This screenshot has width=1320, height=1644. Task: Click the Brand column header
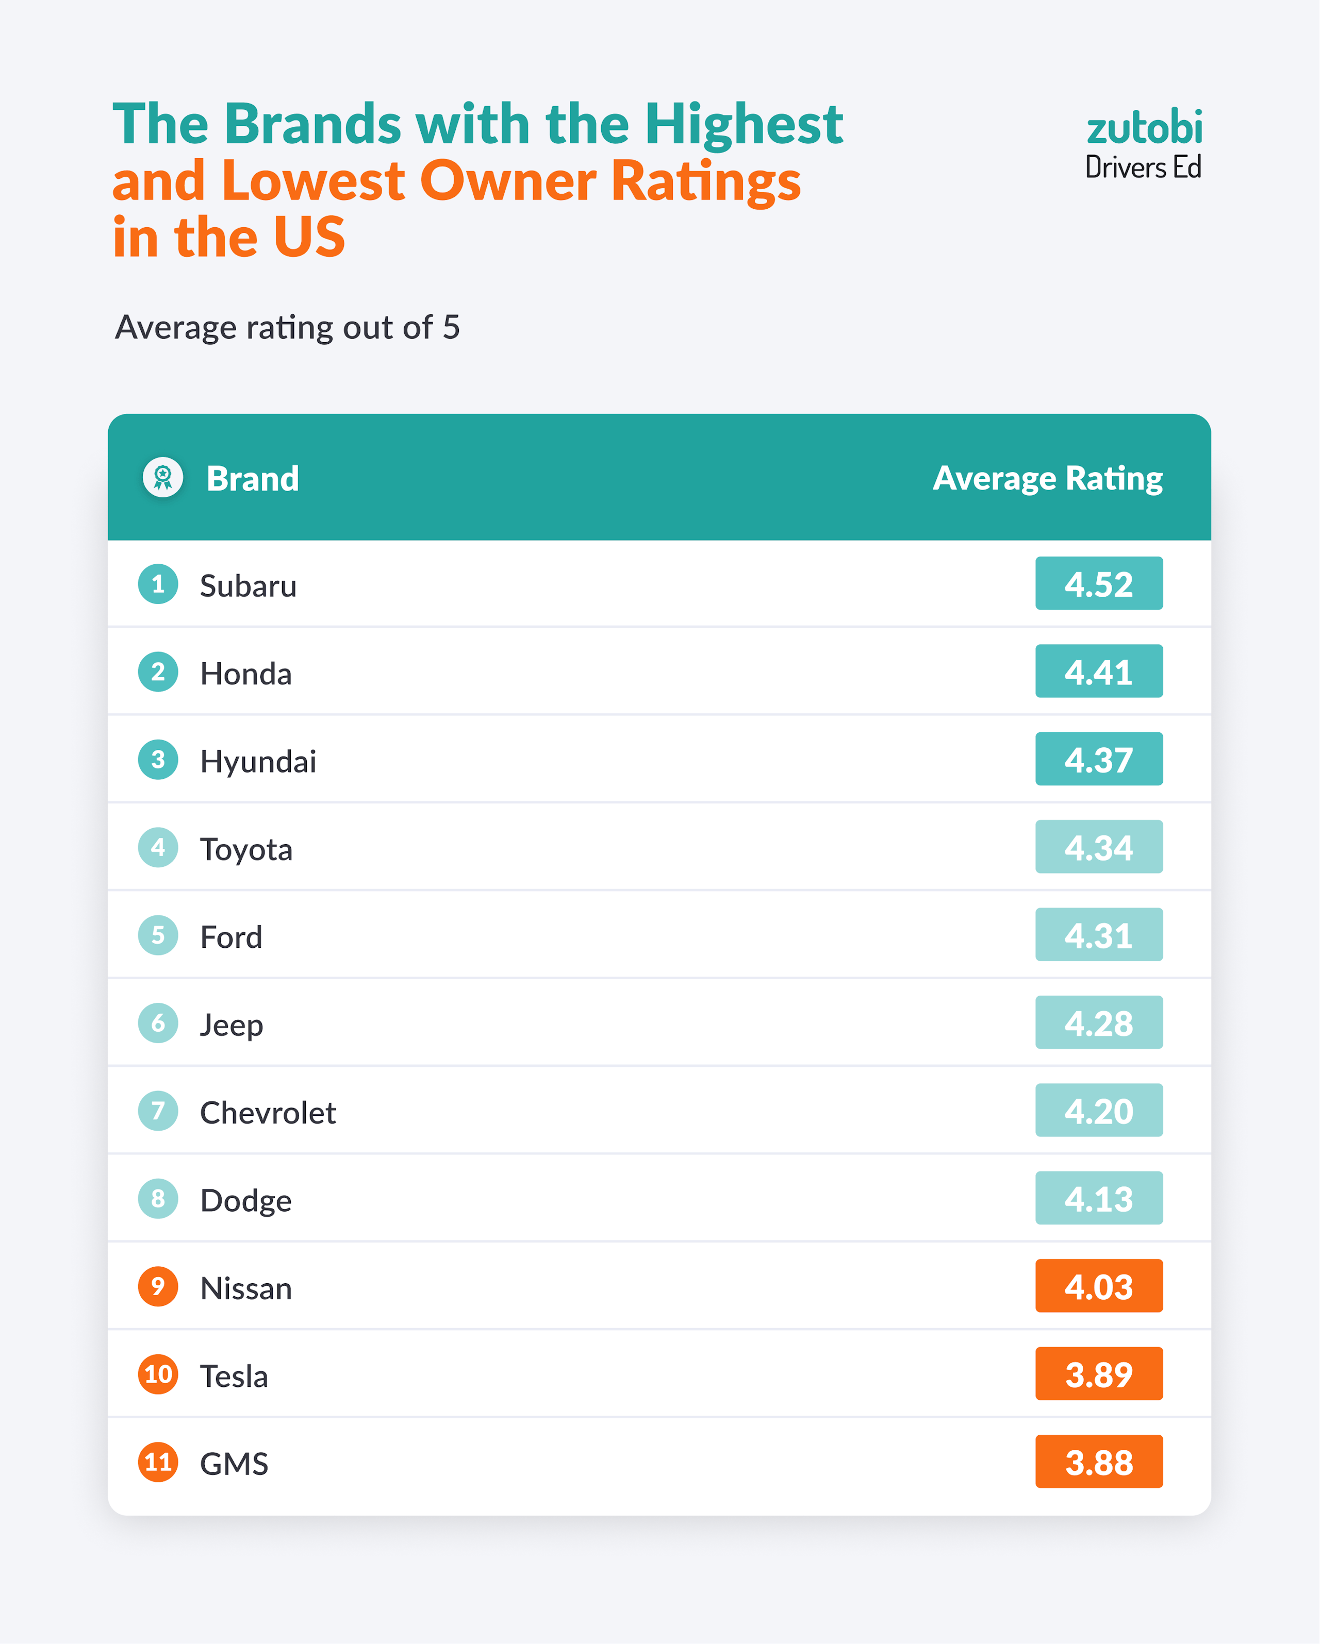click(x=253, y=479)
